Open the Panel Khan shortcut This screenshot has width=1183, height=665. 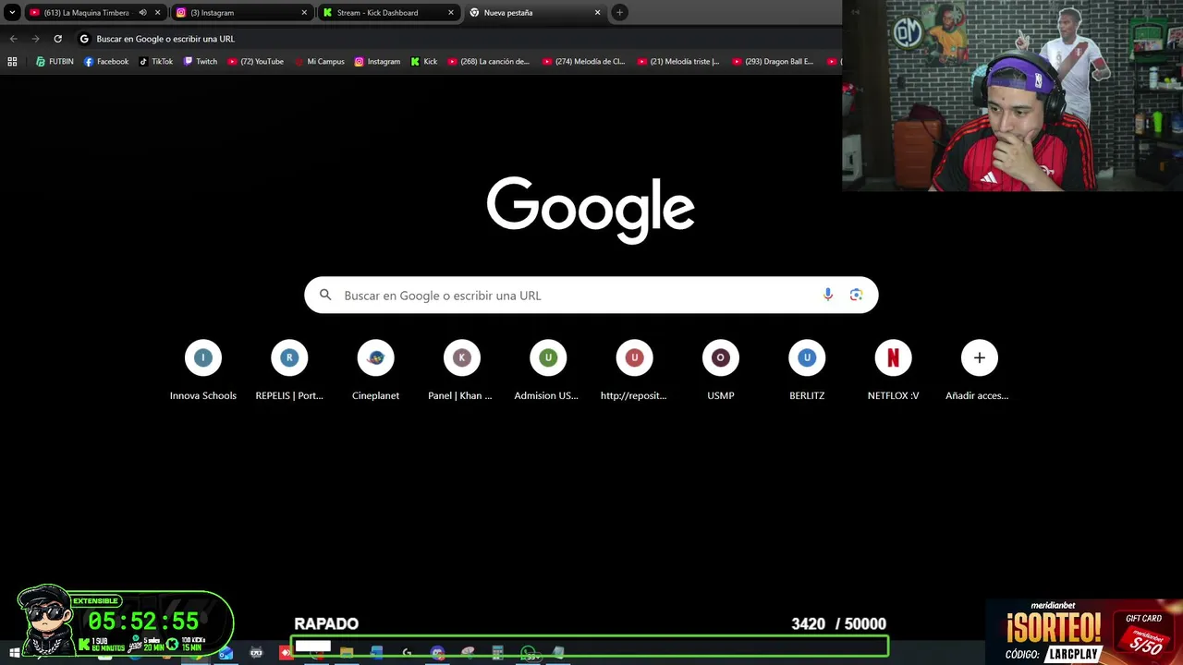[x=461, y=370]
